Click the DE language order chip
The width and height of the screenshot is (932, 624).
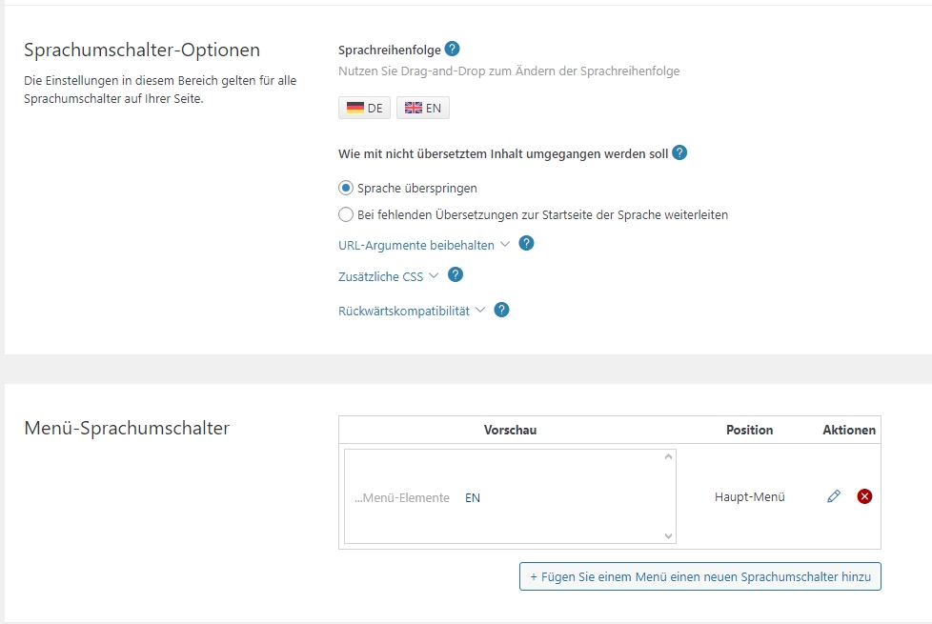click(364, 108)
